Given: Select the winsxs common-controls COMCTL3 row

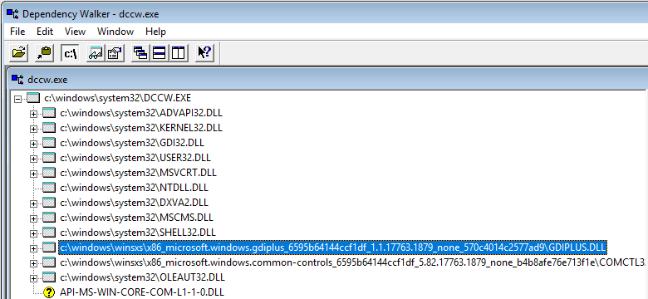Looking at the screenshot, I should (x=353, y=262).
